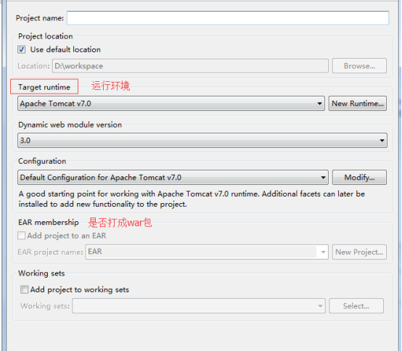Click the Location path field
The image size is (402, 351).
point(190,66)
